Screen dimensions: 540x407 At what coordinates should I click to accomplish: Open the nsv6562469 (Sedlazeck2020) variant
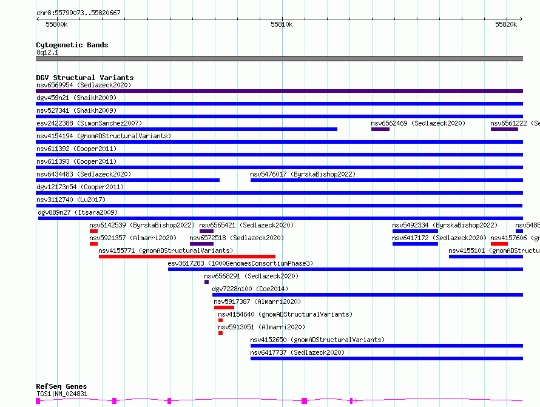(x=418, y=123)
